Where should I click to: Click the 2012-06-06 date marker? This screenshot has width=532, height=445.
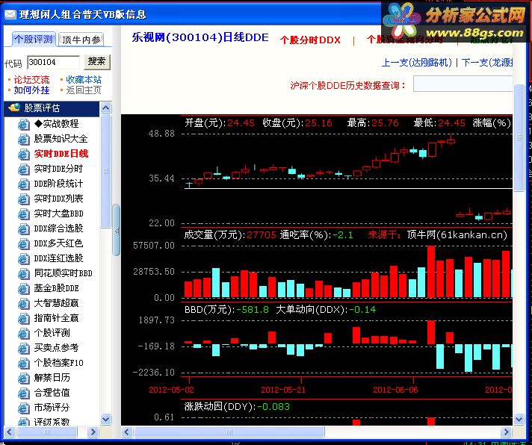(x=395, y=390)
